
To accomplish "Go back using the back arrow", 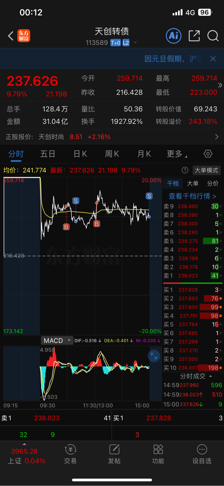I will click(11, 36).
